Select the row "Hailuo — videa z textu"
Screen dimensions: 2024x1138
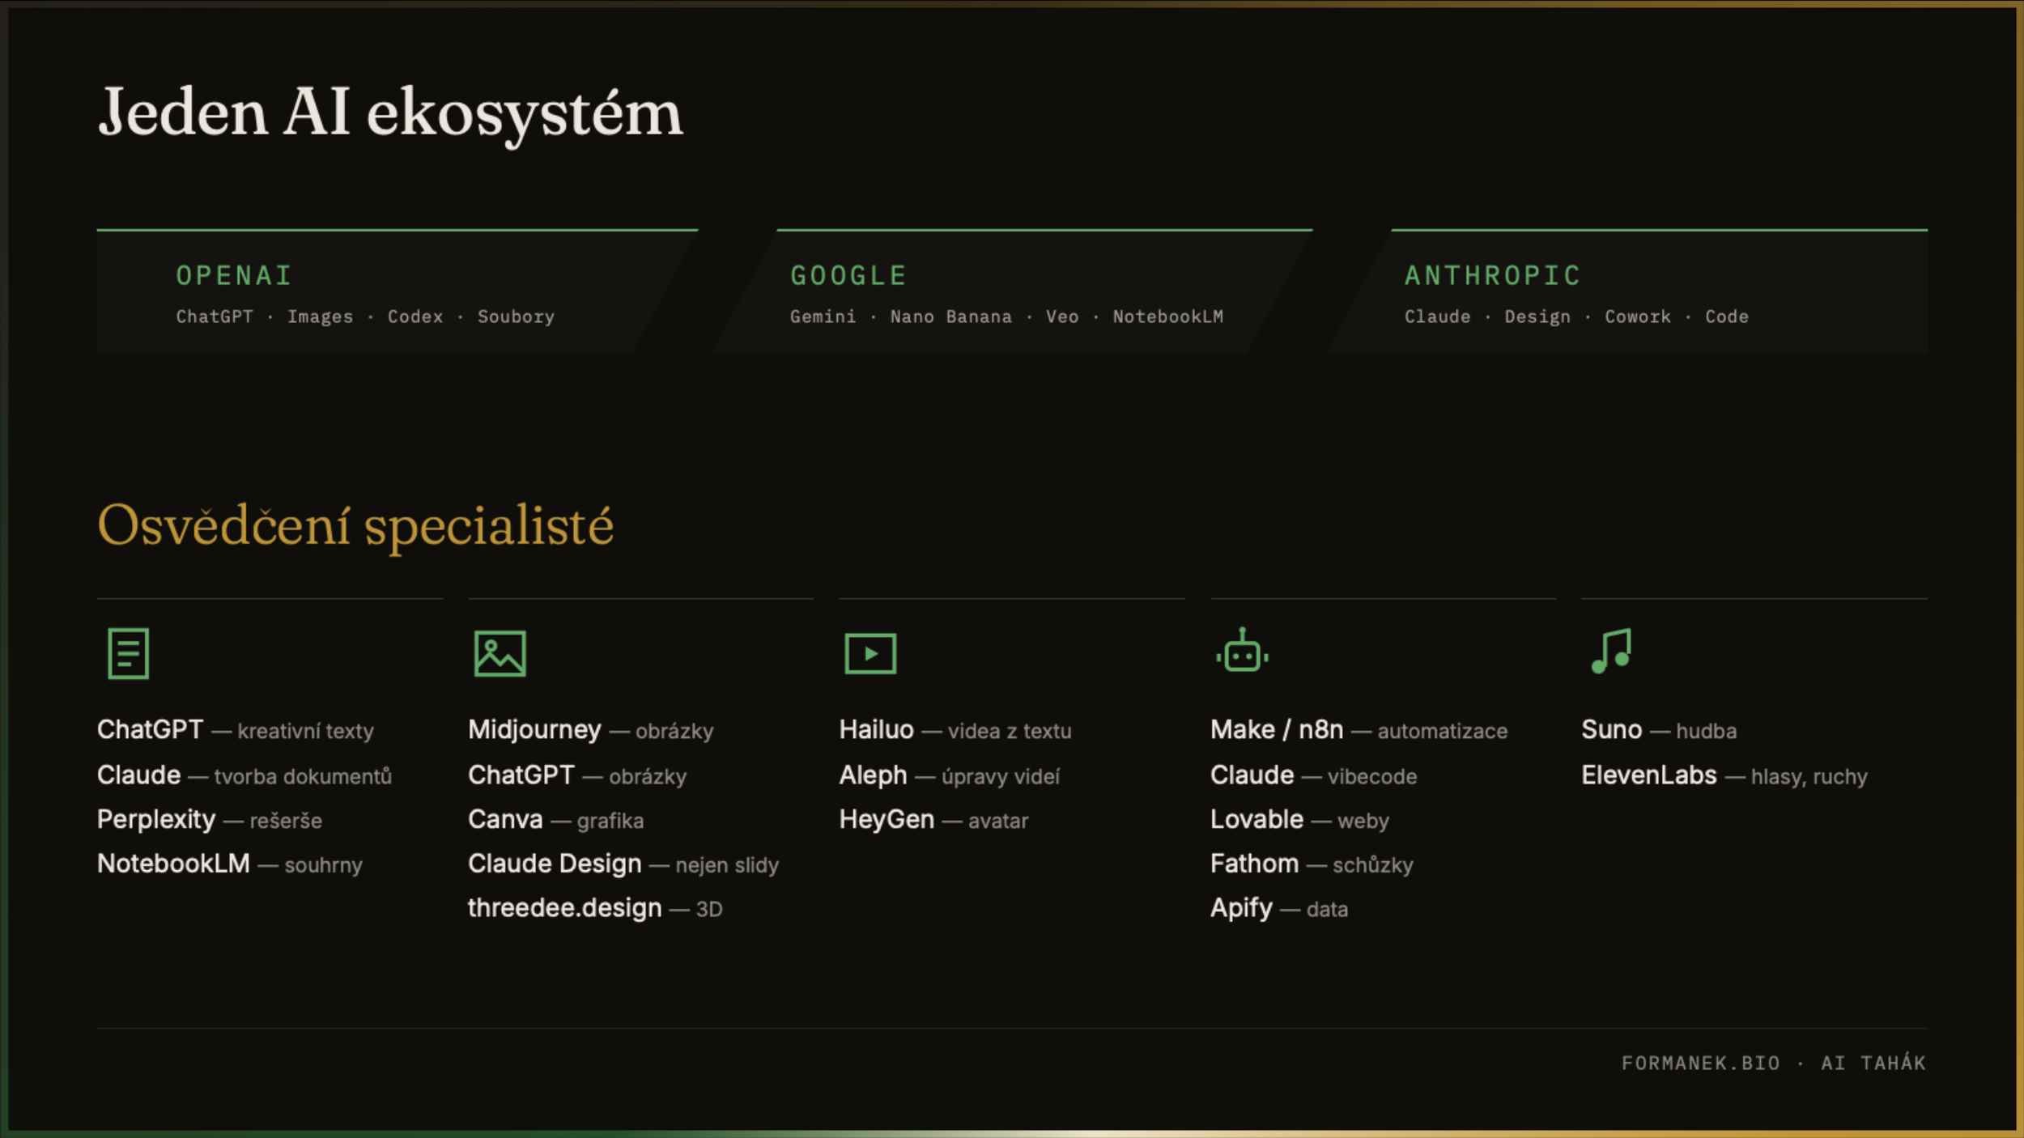pos(955,730)
